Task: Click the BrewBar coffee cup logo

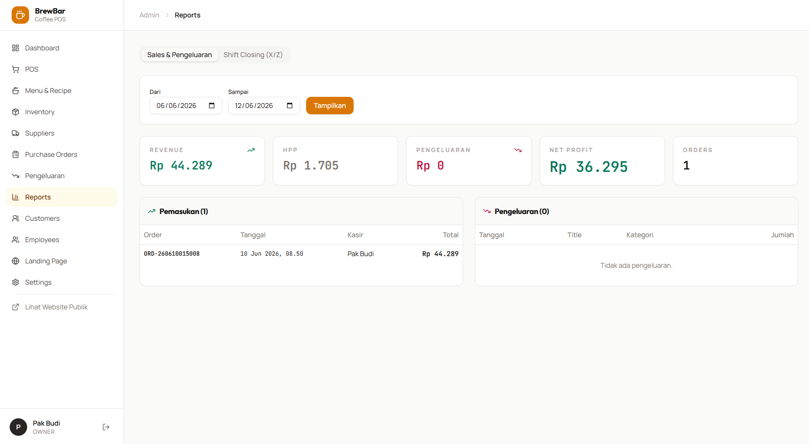Action: click(20, 15)
